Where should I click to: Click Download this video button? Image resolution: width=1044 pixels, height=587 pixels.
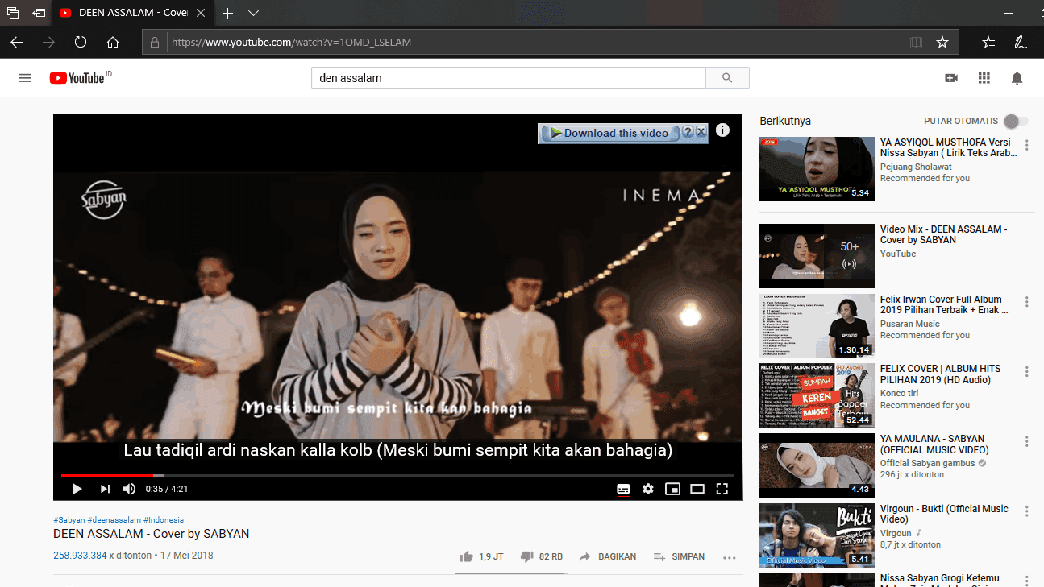click(x=609, y=133)
